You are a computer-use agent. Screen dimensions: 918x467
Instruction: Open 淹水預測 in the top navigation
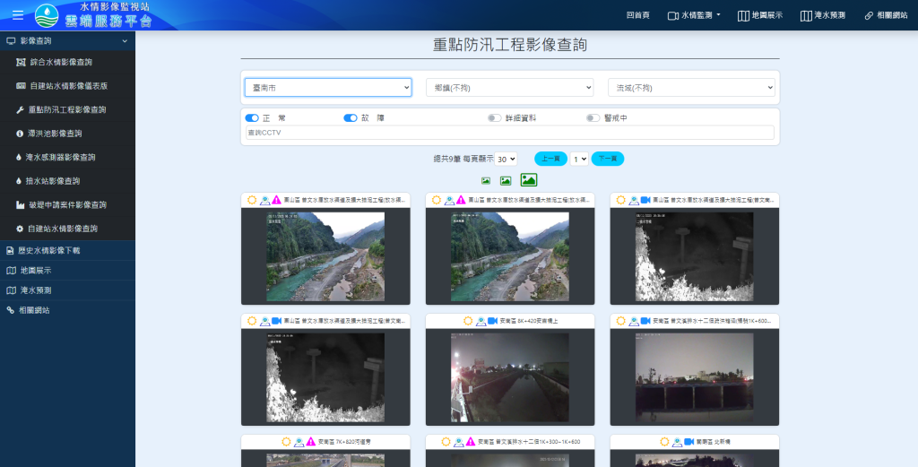click(823, 16)
